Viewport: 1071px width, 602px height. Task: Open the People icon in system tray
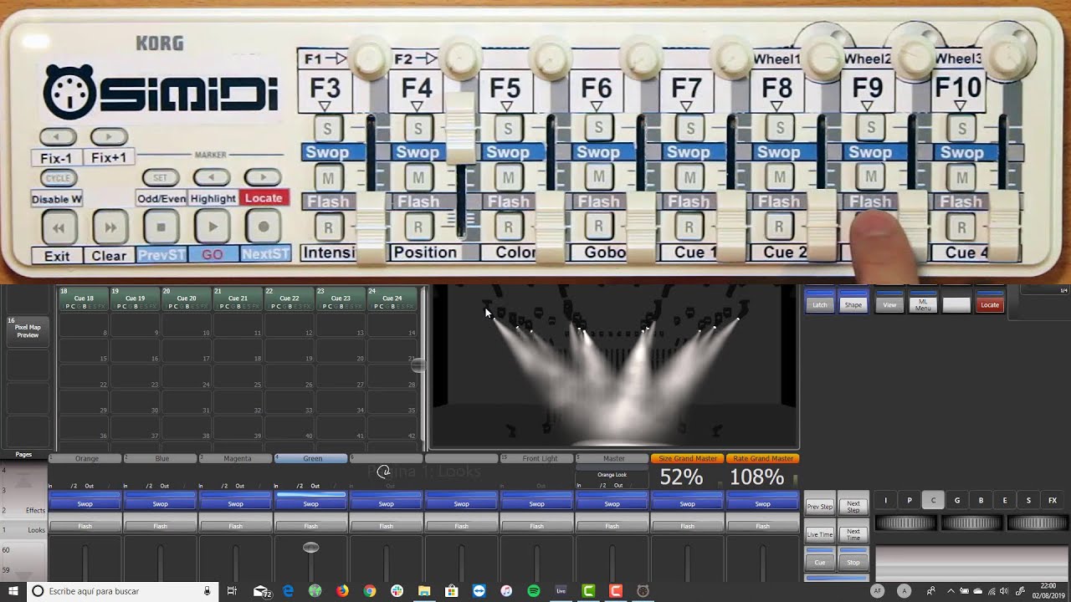931,591
